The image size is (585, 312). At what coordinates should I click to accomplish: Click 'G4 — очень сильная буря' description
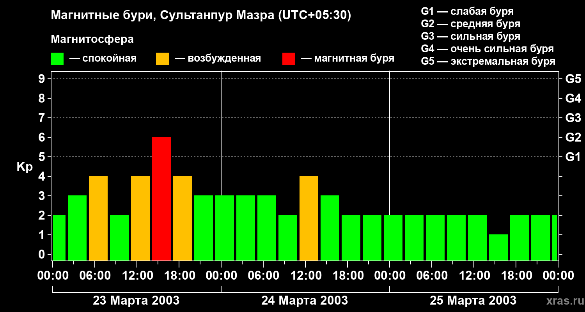coord(487,49)
